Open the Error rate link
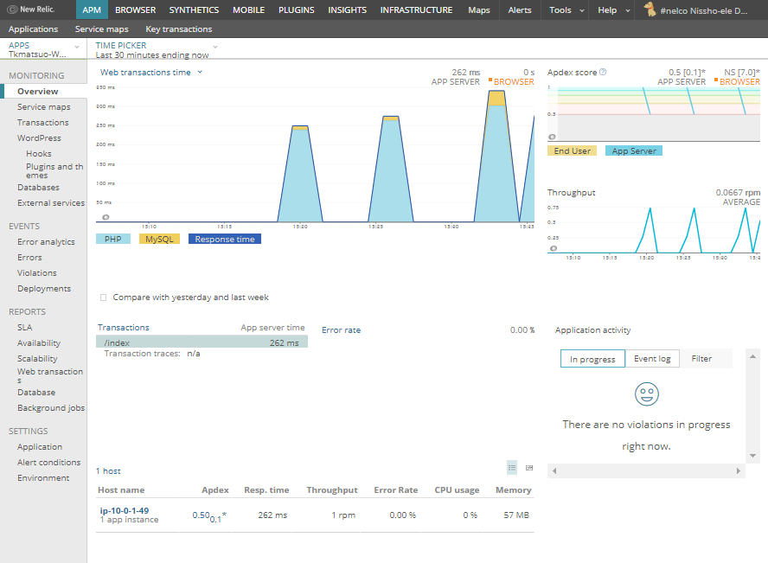Viewport: 768px width, 563px height. [x=342, y=330]
